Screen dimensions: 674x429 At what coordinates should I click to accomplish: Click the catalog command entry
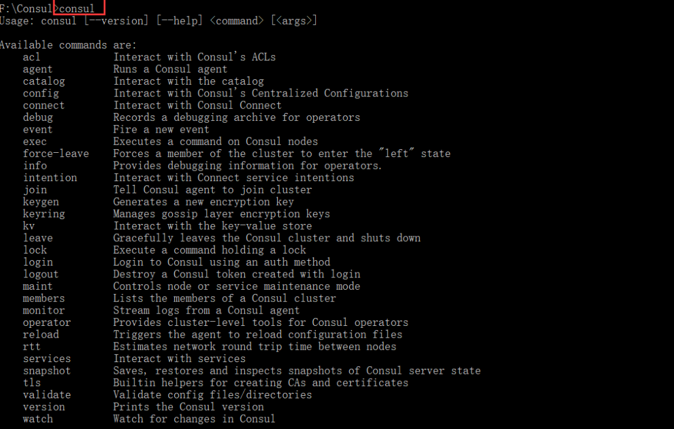click(44, 82)
